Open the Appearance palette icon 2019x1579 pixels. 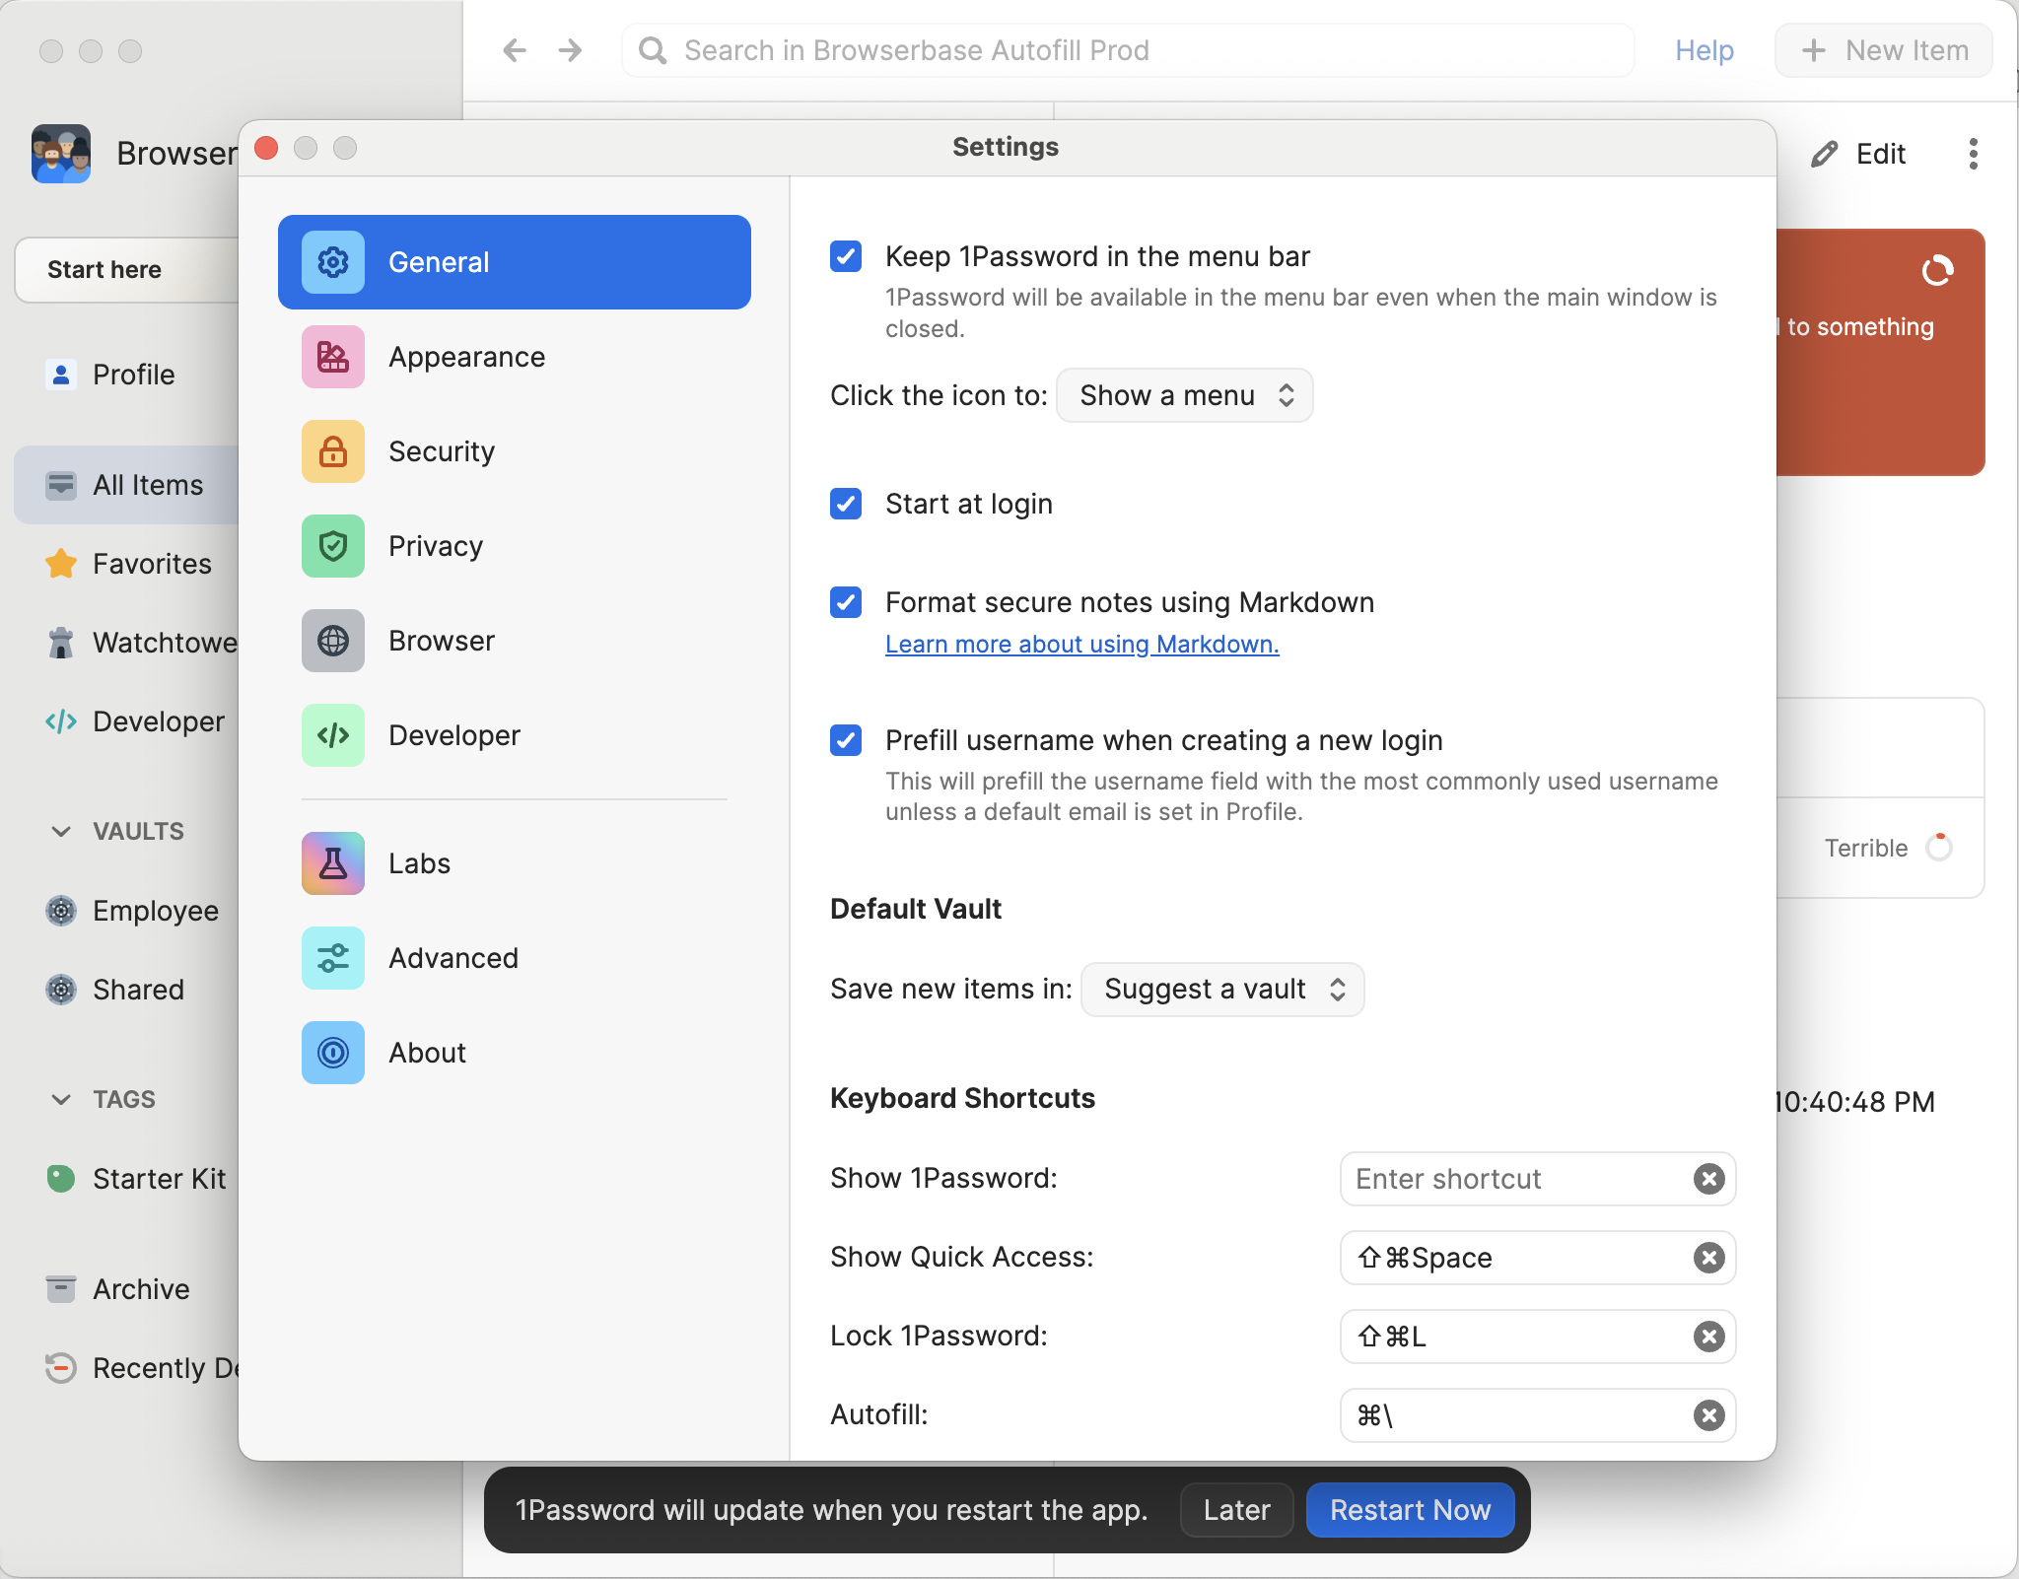coord(333,357)
